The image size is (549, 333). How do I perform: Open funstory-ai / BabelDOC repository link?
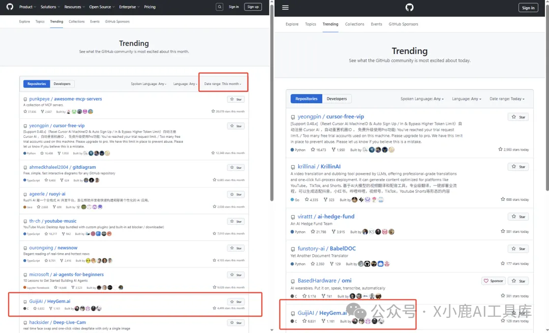pyautogui.click(x=327, y=248)
